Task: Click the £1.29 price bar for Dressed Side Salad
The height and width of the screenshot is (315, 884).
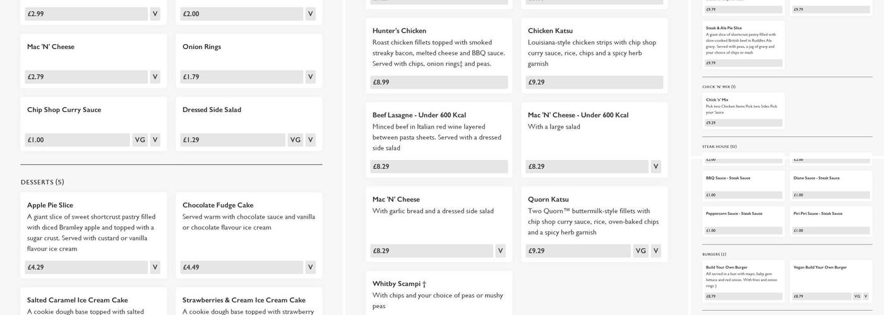Action: 232,140
